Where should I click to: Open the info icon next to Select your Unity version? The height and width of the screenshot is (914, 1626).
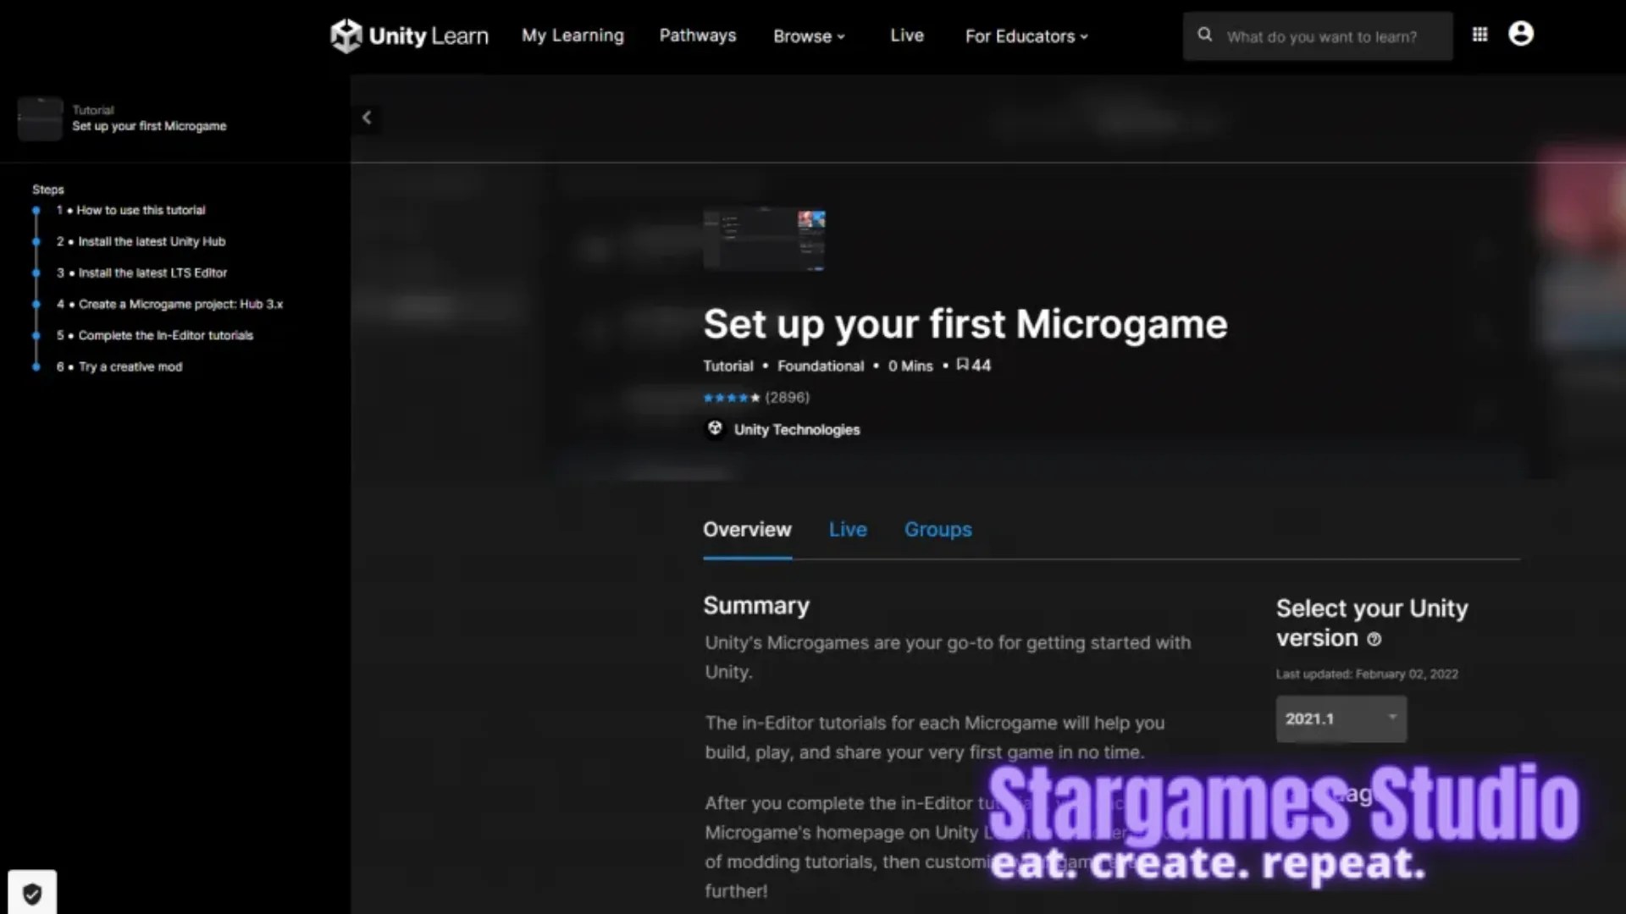click(x=1374, y=640)
